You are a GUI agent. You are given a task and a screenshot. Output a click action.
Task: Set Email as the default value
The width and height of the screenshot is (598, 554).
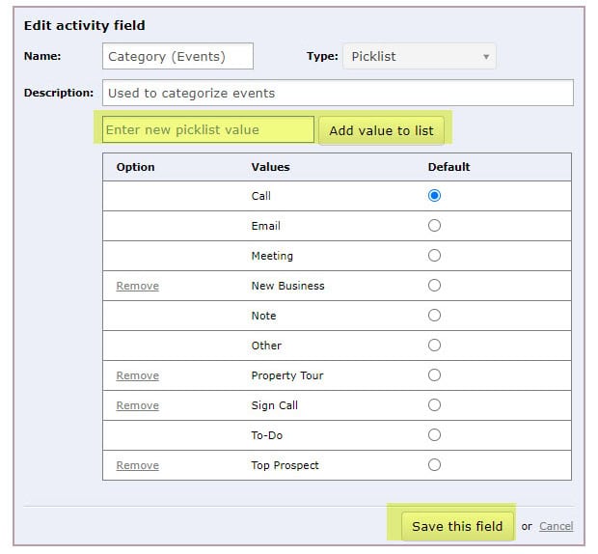pos(434,226)
